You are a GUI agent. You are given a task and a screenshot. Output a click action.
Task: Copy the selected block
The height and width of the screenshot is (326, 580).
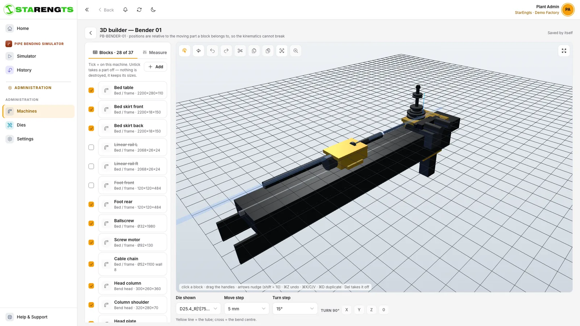(x=254, y=51)
